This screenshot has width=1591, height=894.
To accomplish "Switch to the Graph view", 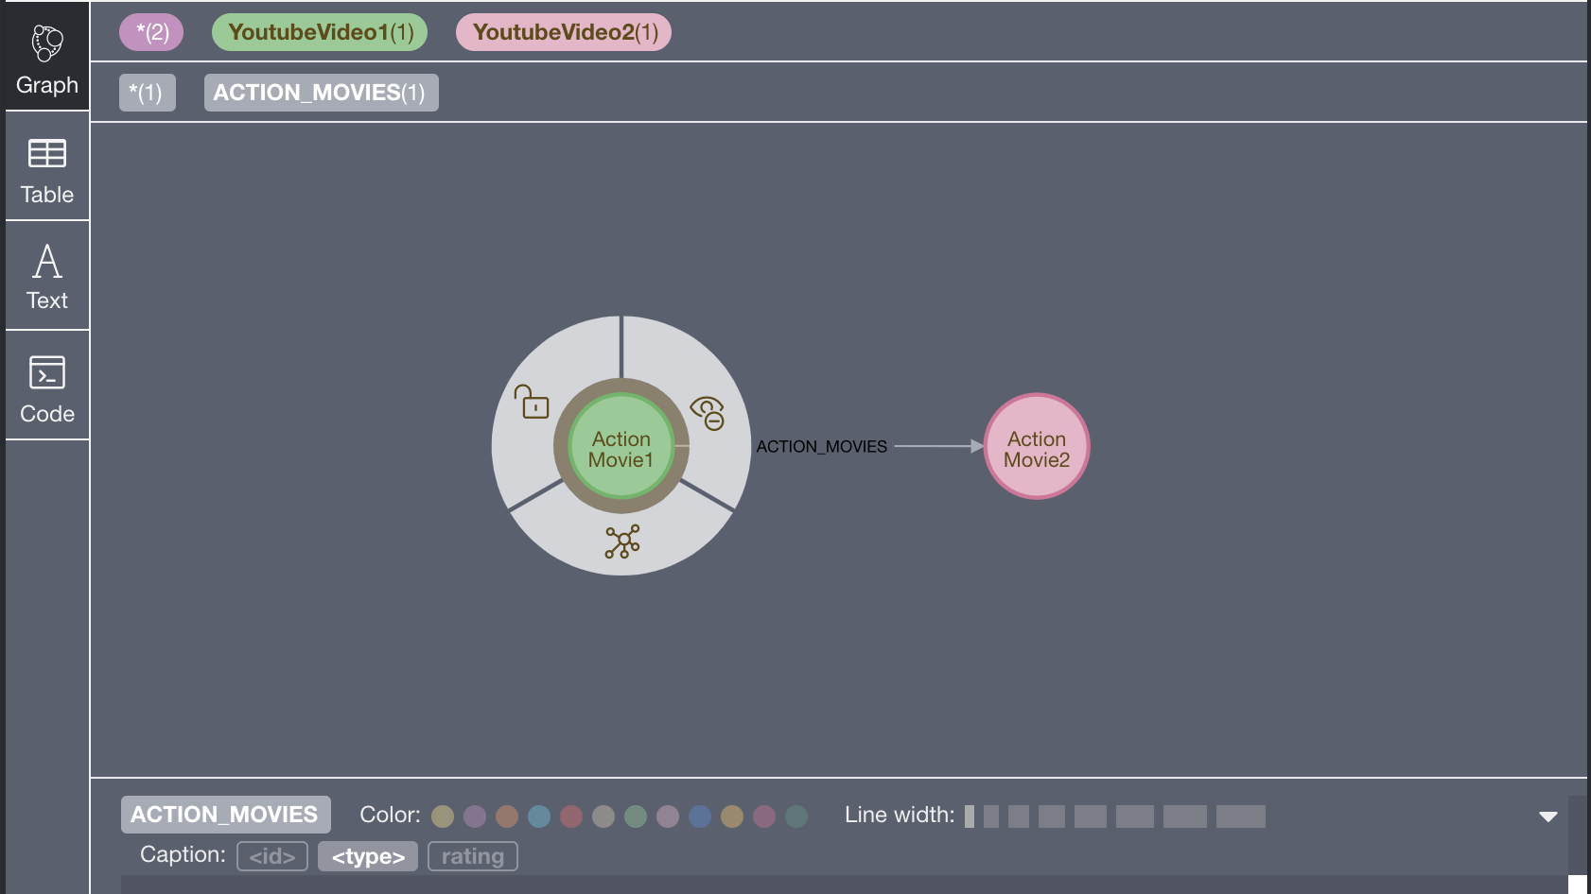I will pyautogui.click(x=47, y=59).
